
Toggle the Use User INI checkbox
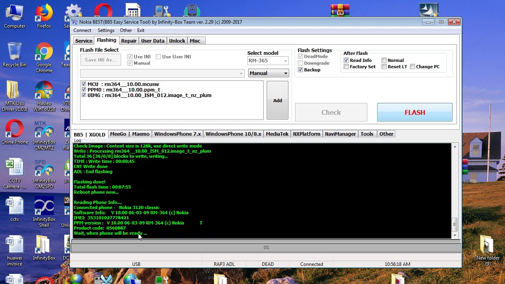(x=159, y=57)
